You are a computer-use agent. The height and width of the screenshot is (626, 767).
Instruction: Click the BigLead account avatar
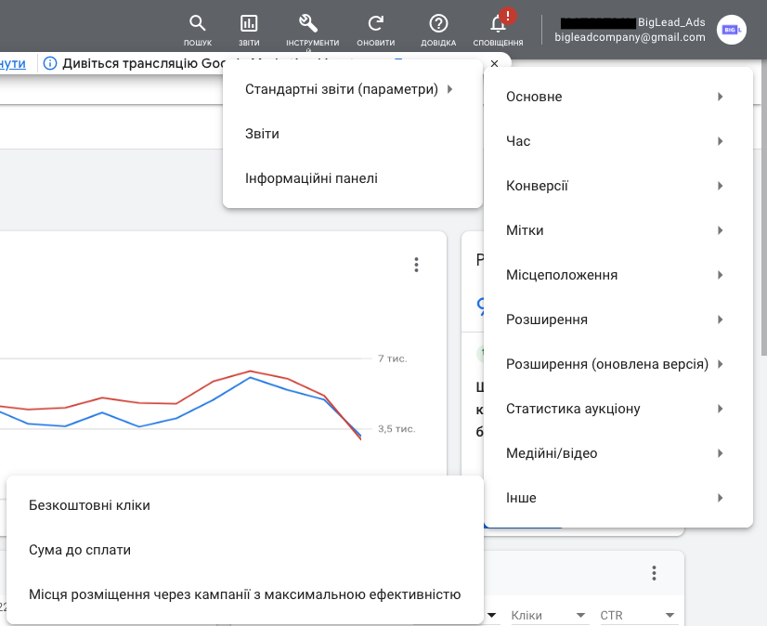coord(732,30)
